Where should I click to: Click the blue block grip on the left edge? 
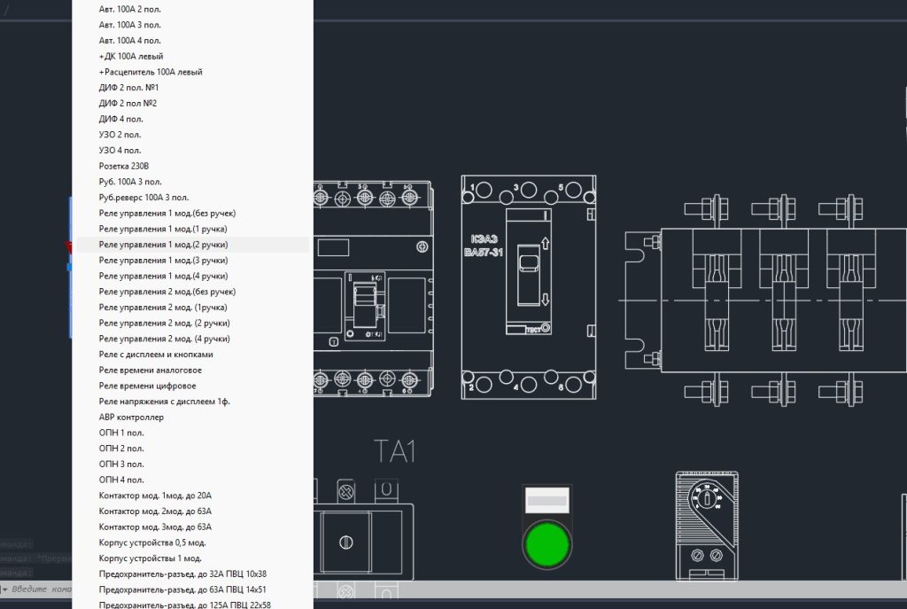(69, 267)
